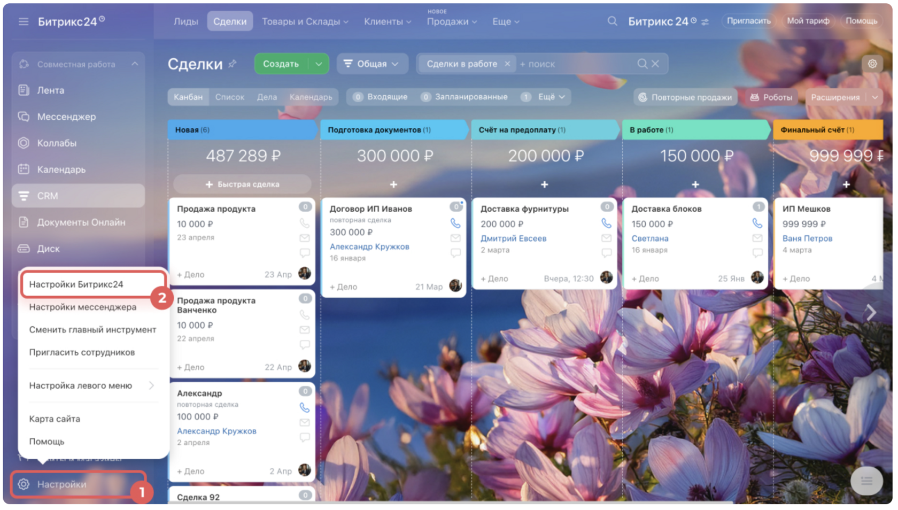898x510 pixels.
Task: Call from Доставка блоков phone icon
Action: coord(757,223)
